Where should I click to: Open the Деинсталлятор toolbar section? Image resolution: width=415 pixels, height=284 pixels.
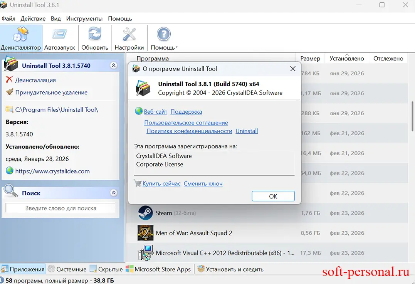(21, 38)
